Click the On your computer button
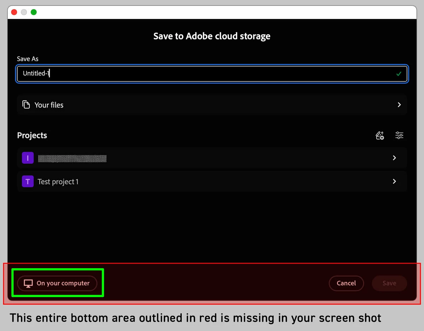 pos(57,283)
